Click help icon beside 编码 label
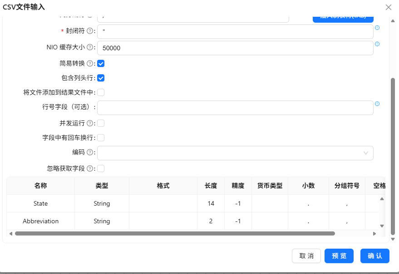The height and width of the screenshot is (274, 399). point(90,152)
